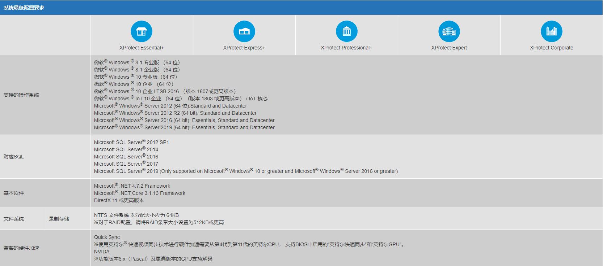This screenshot has height=266, width=603.
Task: Open the XProtect Professional+ product label
Action: tap(346, 48)
